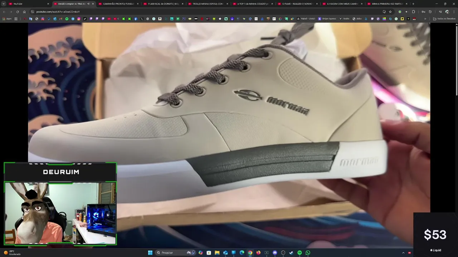Open the extensions puzzle icon
Screen dimensions: 458x257
[x=413, y=11]
